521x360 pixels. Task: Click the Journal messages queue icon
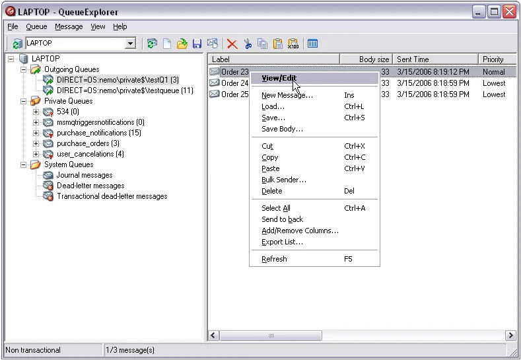pyautogui.click(x=48, y=175)
